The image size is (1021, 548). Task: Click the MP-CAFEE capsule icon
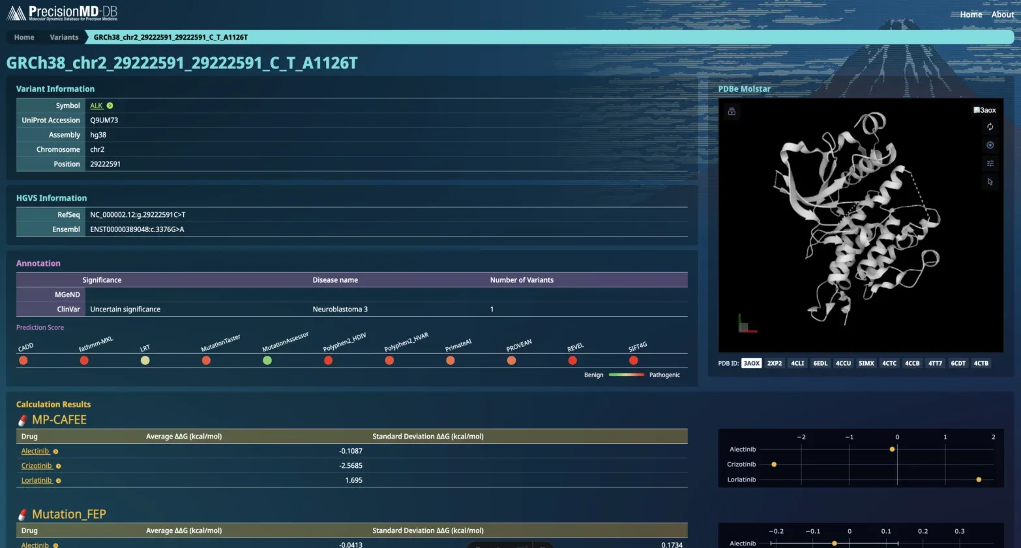point(23,420)
